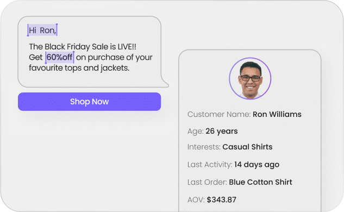Click the Age field '26 years'
Image resolution: width=344 pixels, height=212 pixels.
pyautogui.click(x=221, y=131)
